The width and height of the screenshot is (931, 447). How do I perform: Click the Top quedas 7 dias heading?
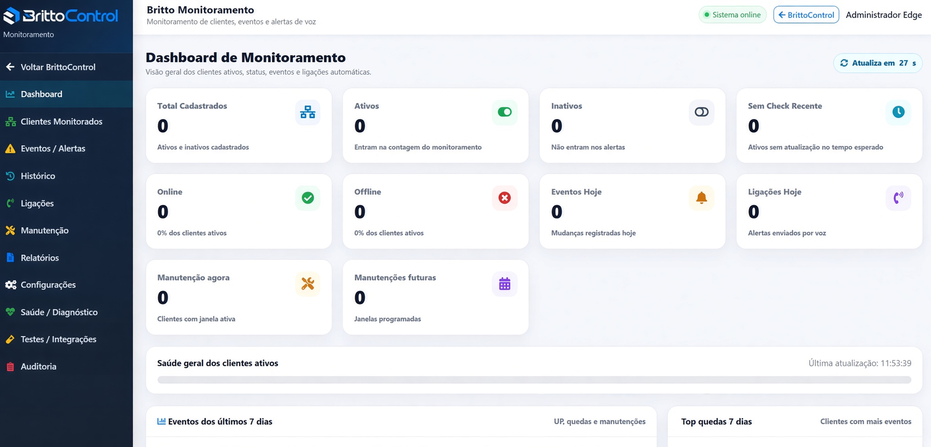pos(716,421)
